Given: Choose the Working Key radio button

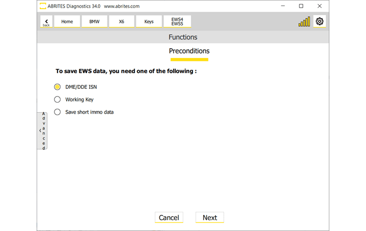Looking at the screenshot, I should click(58, 100).
